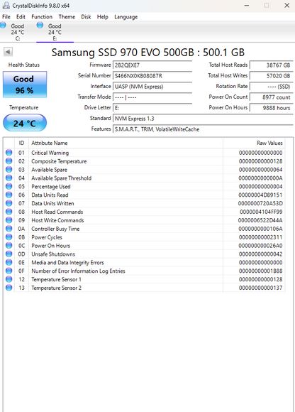This screenshot has width=295, height=412.
Task: Click raw value 0000000000137
Action: 261,288
